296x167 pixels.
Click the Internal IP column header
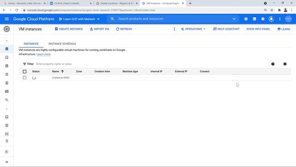click(x=156, y=71)
